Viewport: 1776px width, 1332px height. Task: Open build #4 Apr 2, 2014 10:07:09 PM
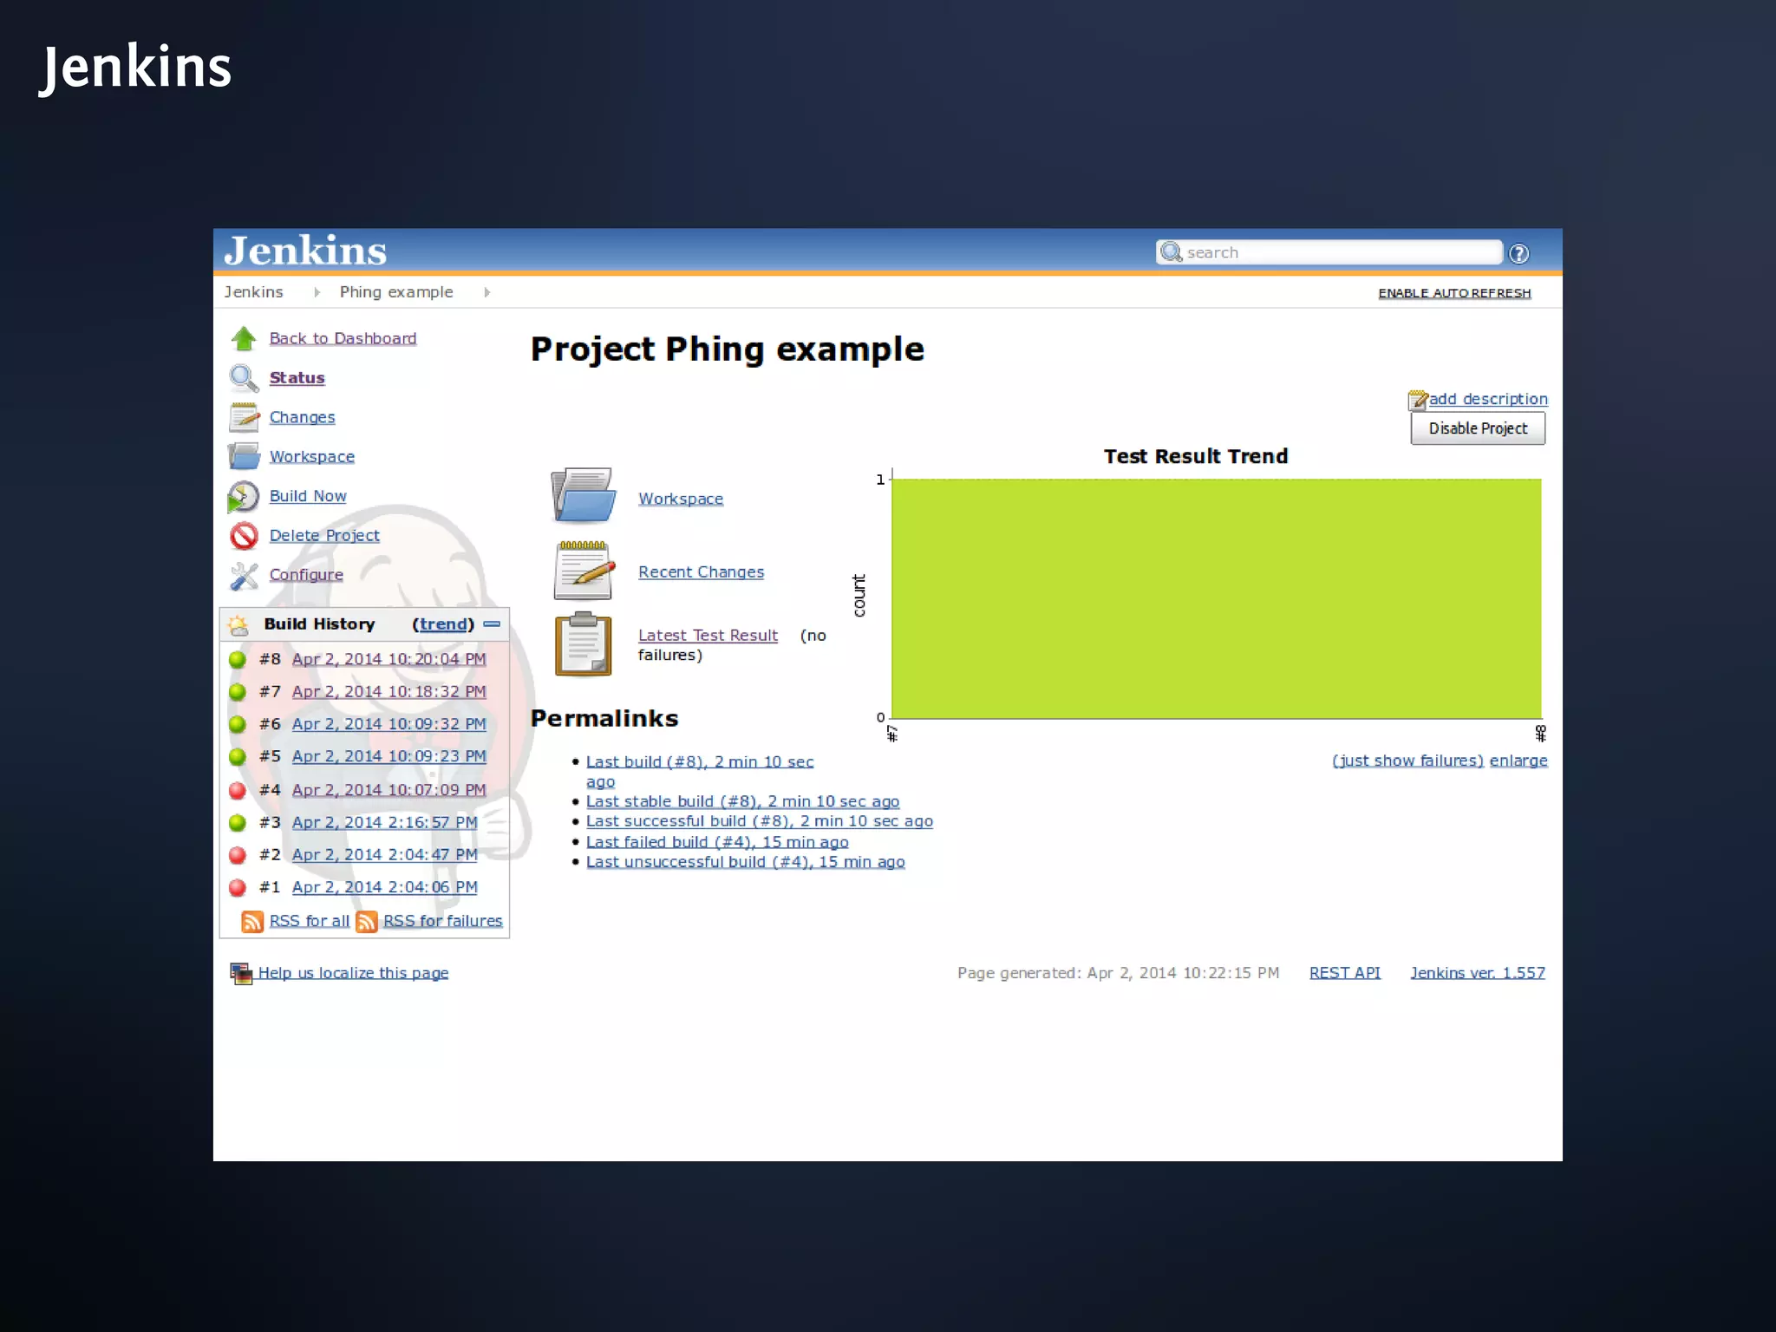(388, 790)
